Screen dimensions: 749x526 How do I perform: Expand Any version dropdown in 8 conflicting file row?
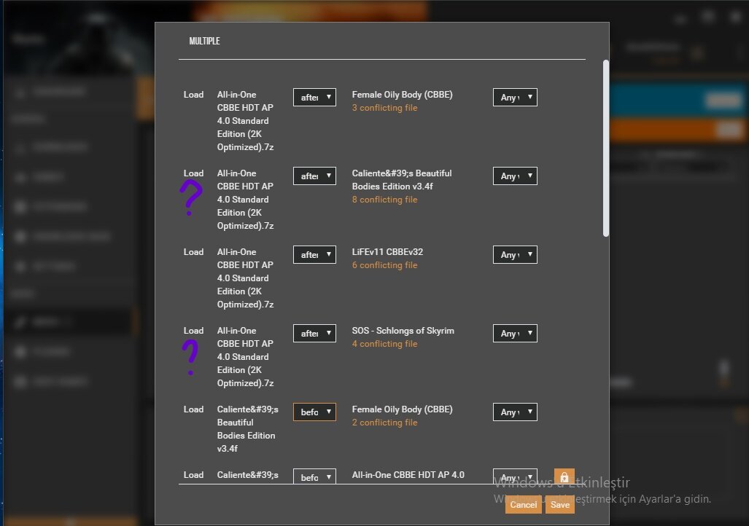[515, 176]
